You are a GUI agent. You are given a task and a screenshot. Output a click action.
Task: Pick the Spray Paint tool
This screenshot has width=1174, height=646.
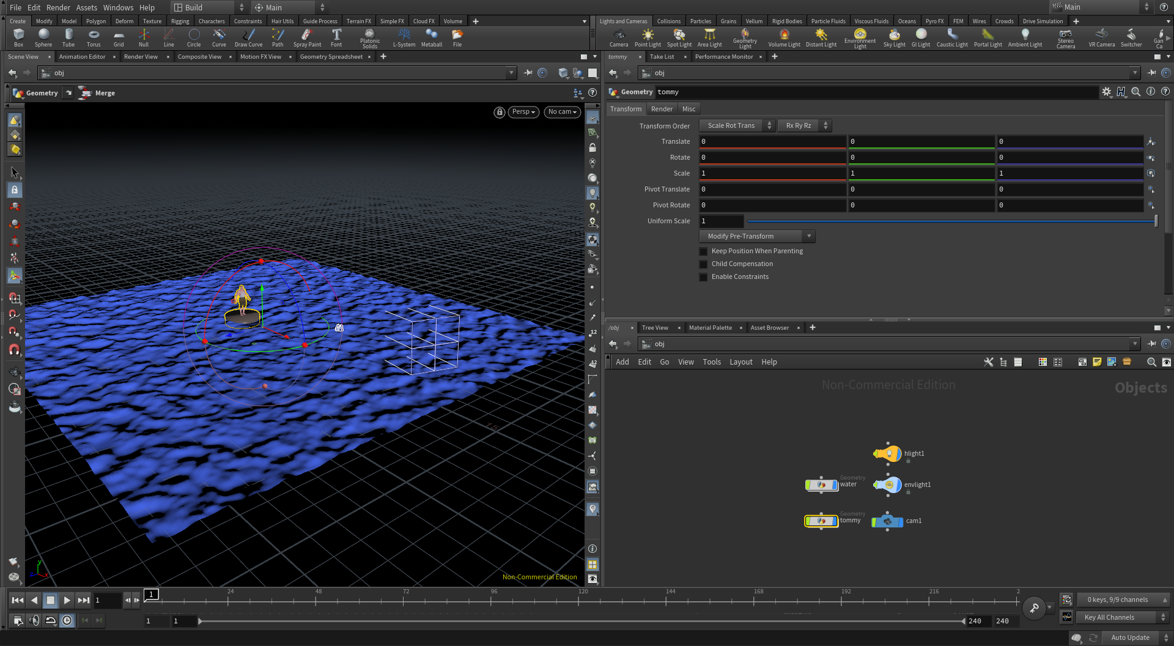pyautogui.click(x=307, y=37)
